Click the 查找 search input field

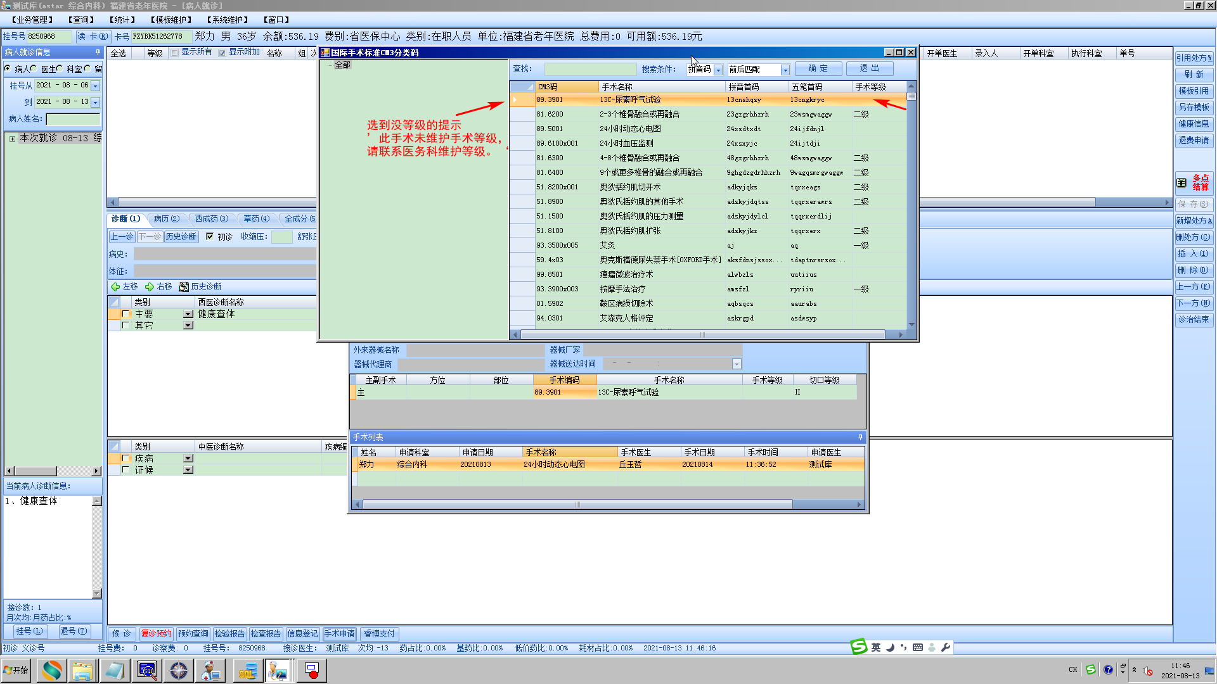point(589,69)
